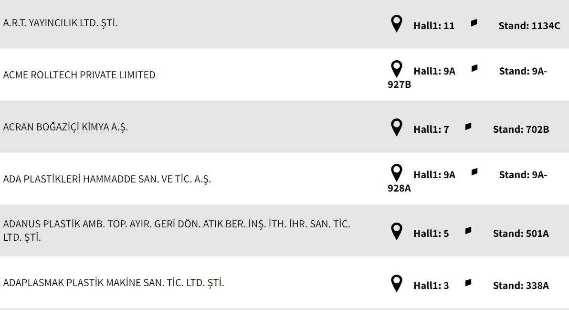Click flag icon beside Stand: 702B
Screen dimensions: 569x310
(x=468, y=127)
